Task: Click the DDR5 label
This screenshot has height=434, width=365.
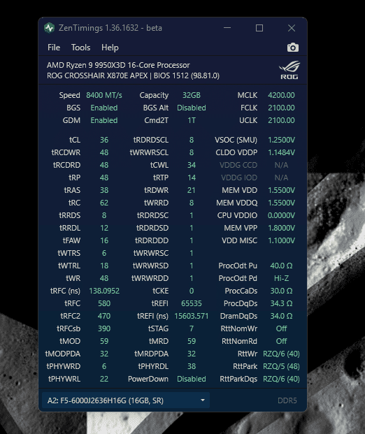Action: coord(287,400)
